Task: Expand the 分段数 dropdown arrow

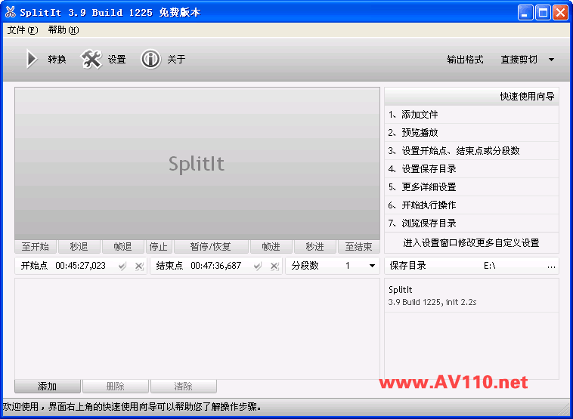Action: point(372,266)
